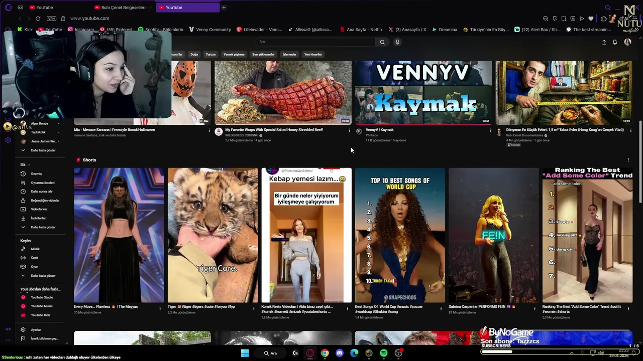Open the Daha sonra izle list
The width and height of the screenshot is (643, 361).
pyautogui.click(x=41, y=192)
